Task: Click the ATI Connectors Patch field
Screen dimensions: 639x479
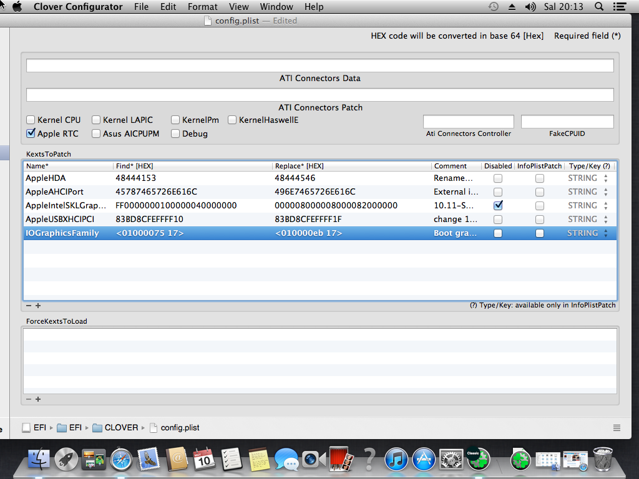Action: click(320, 95)
